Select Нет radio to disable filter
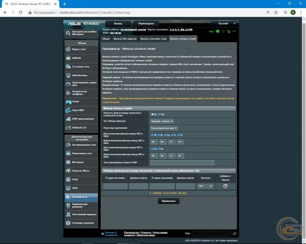Screen dimensions: 306x244 [x=159, y=114]
